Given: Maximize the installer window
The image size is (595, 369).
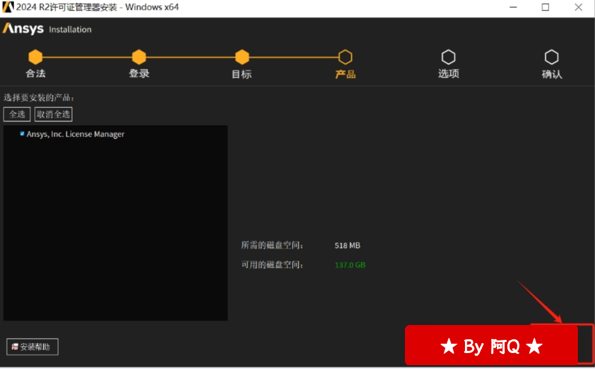Looking at the screenshot, I should pos(545,7).
